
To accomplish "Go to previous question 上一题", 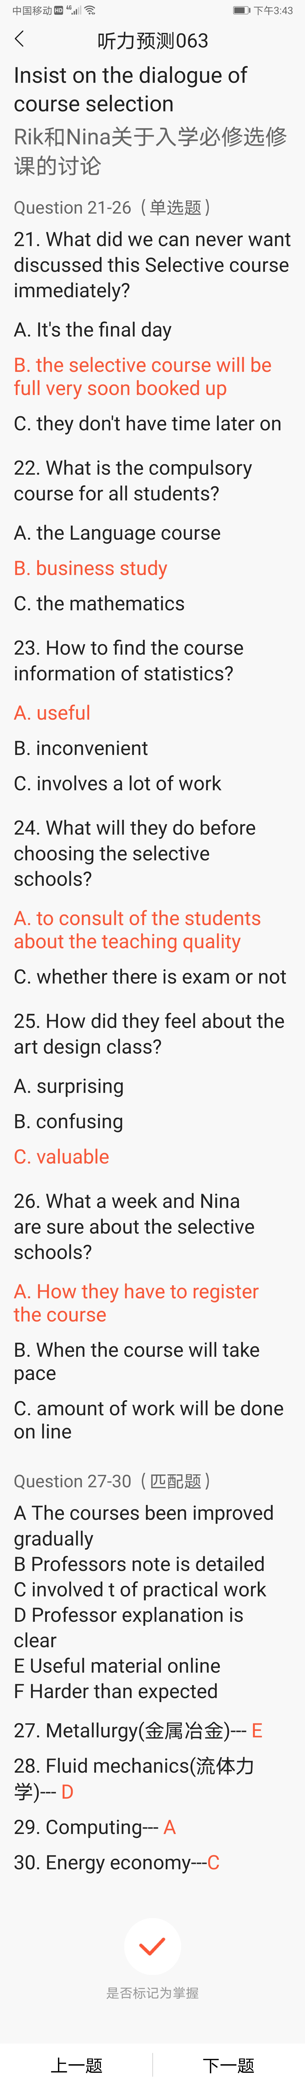I will (76, 2064).
